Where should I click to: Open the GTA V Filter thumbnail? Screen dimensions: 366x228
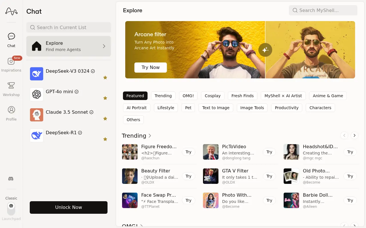[x=211, y=176]
